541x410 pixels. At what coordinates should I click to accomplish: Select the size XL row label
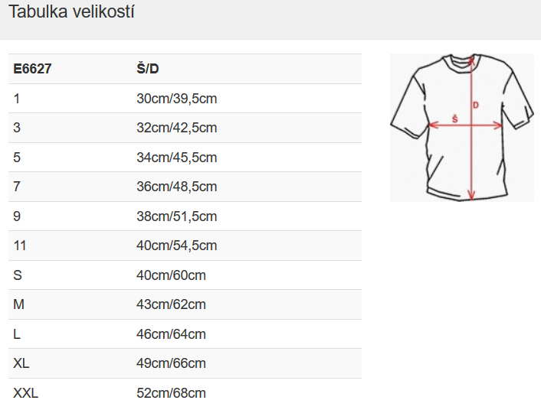pos(21,363)
